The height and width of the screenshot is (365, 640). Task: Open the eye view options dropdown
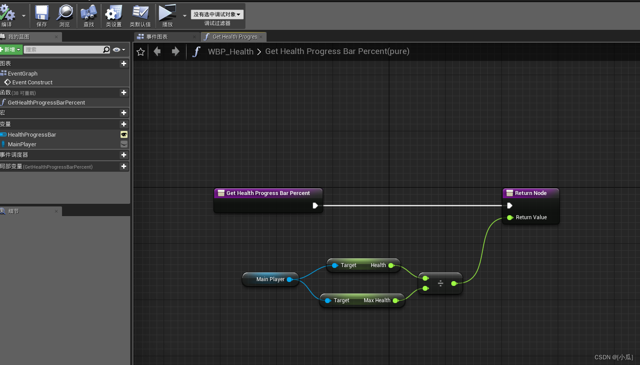119,50
